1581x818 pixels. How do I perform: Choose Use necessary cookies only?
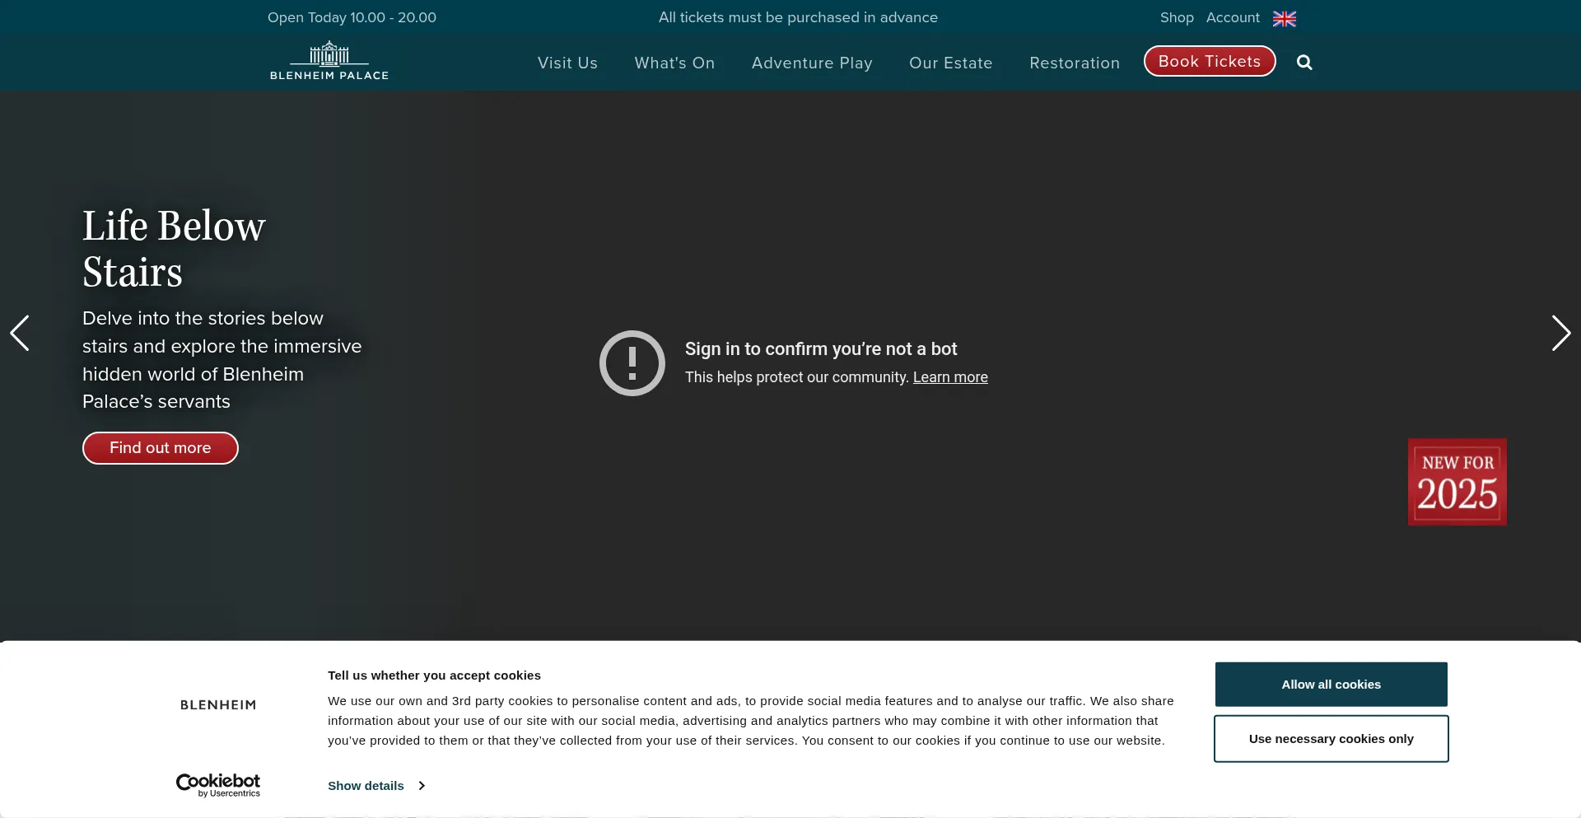1331,739
